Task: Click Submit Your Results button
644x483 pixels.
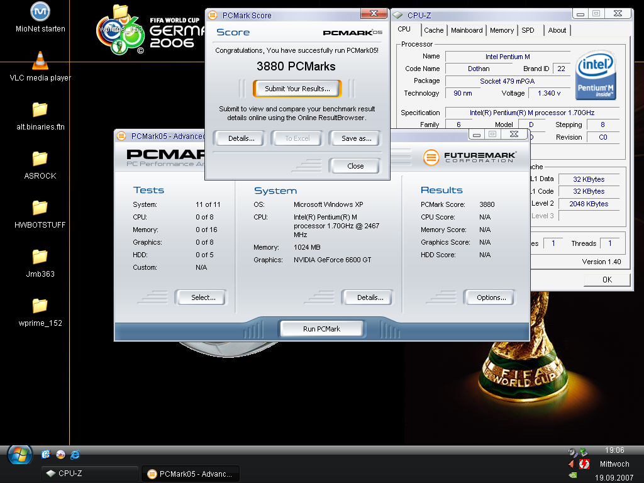Action: coord(297,89)
